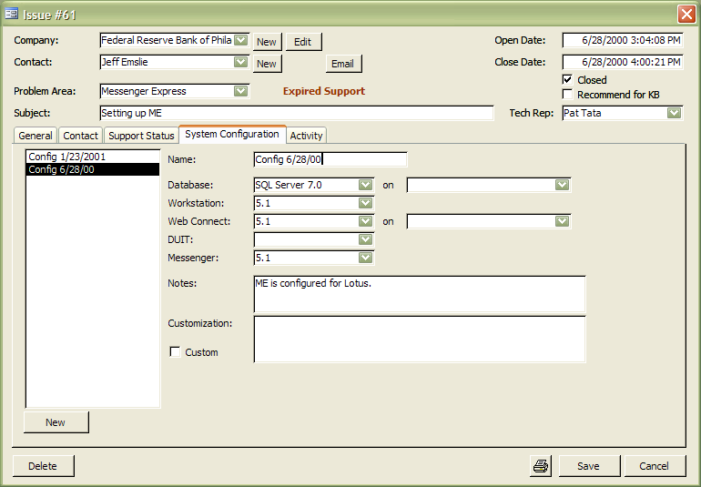Open the Database version dropdown

click(x=365, y=185)
